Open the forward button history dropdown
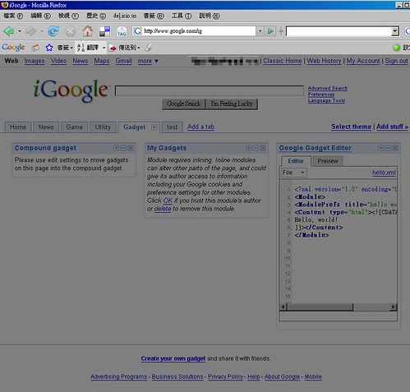410x392 pixels. (42, 31)
